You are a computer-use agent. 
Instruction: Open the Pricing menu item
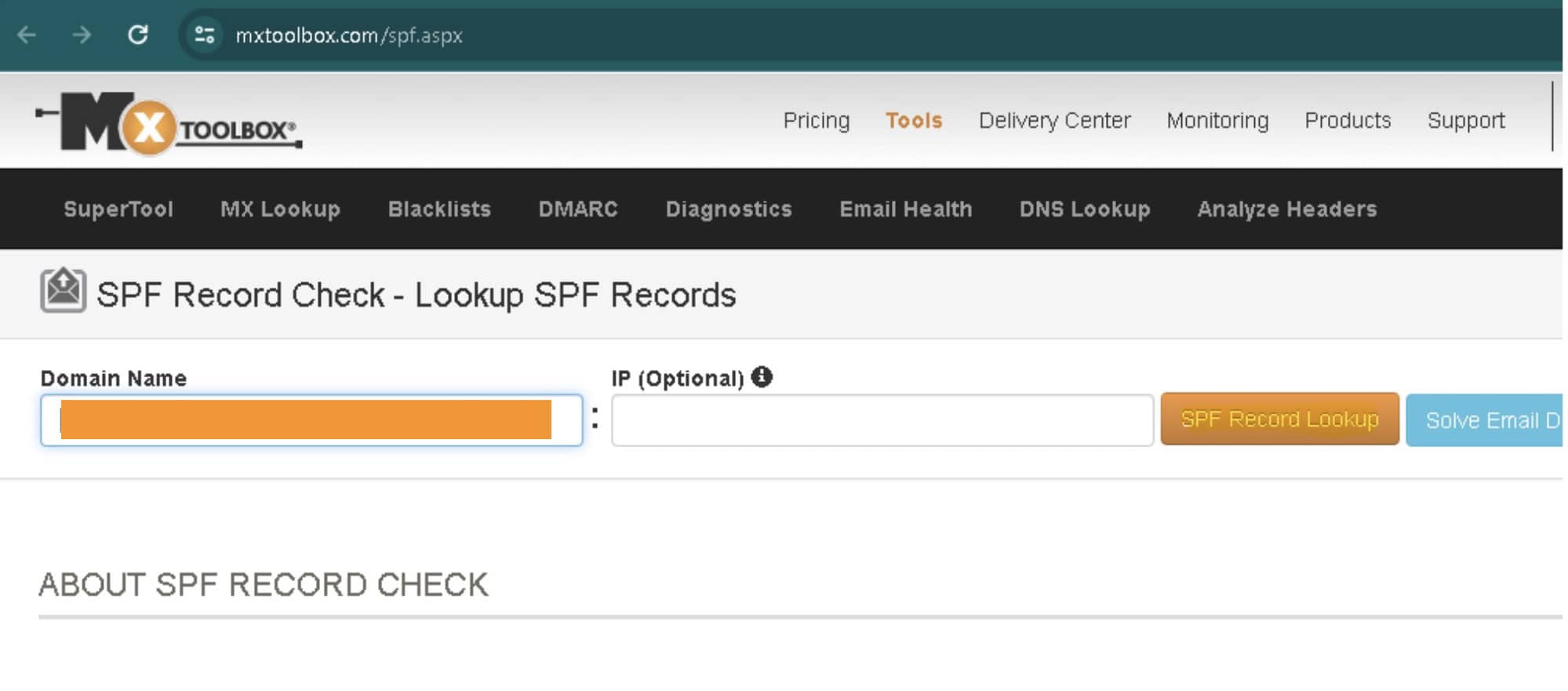point(817,120)
